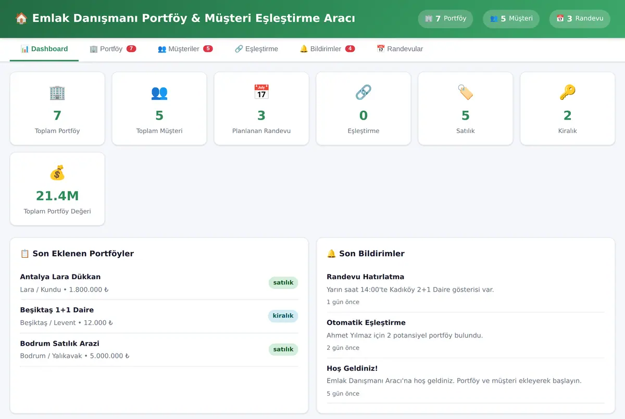
Task: Click the people icon in the Müşteriler tab
Action: [x=162, y=49]
